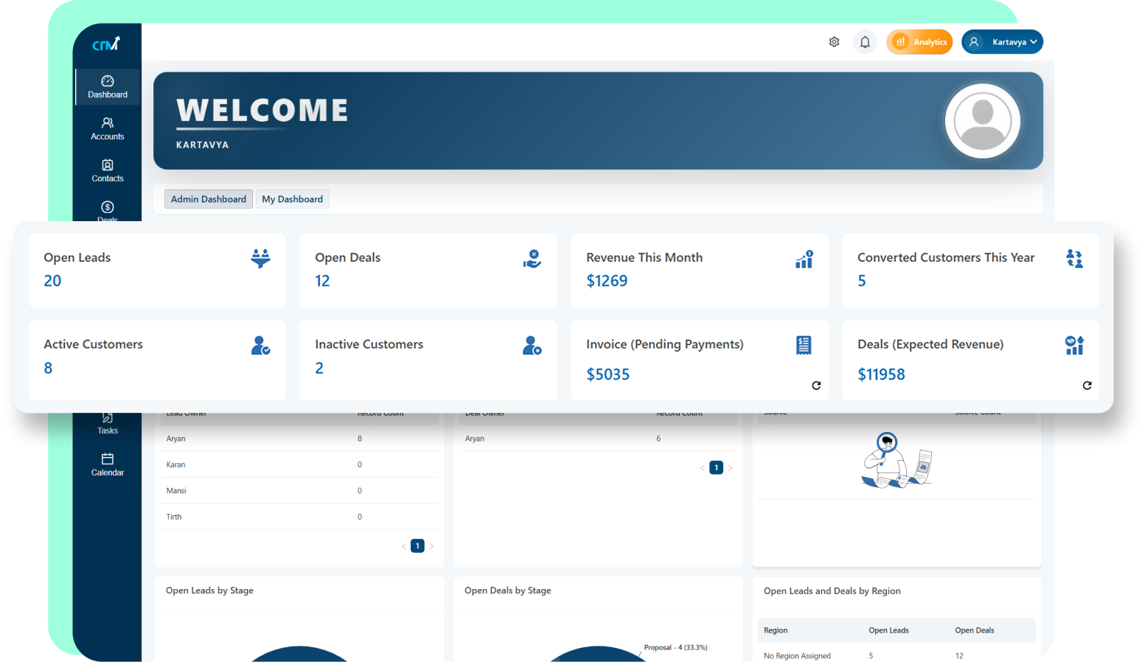1145x662 pixels.
Task: Refresh the Deals Expected Revenue card
Action: (x=1087, y=386)
